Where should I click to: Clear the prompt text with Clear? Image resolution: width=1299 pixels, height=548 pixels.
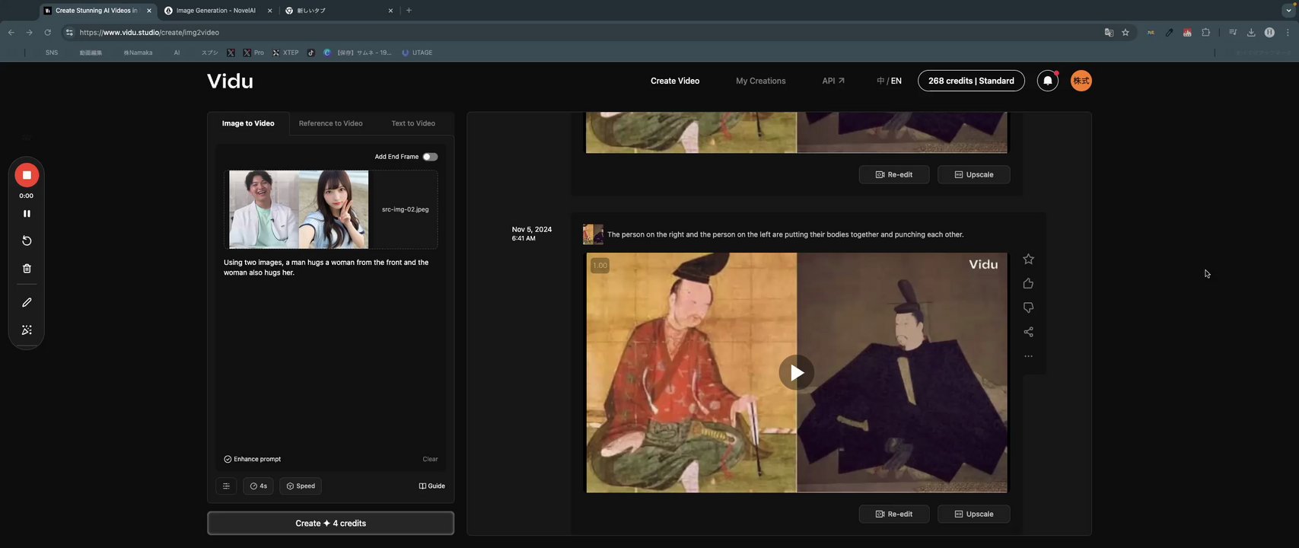pos(430,459)
